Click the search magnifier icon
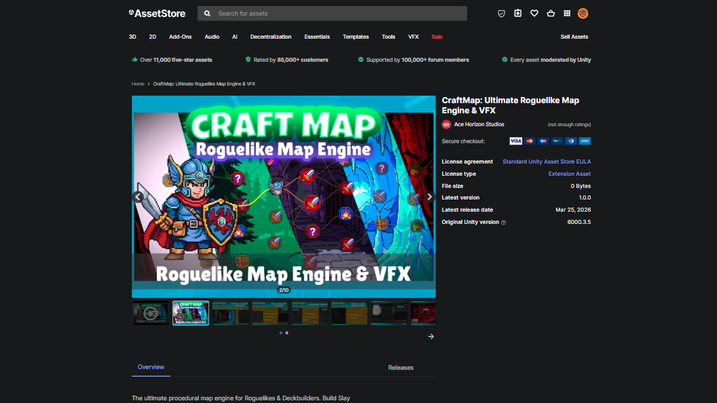Screen dimensions: 717x403 pos(207,13)
